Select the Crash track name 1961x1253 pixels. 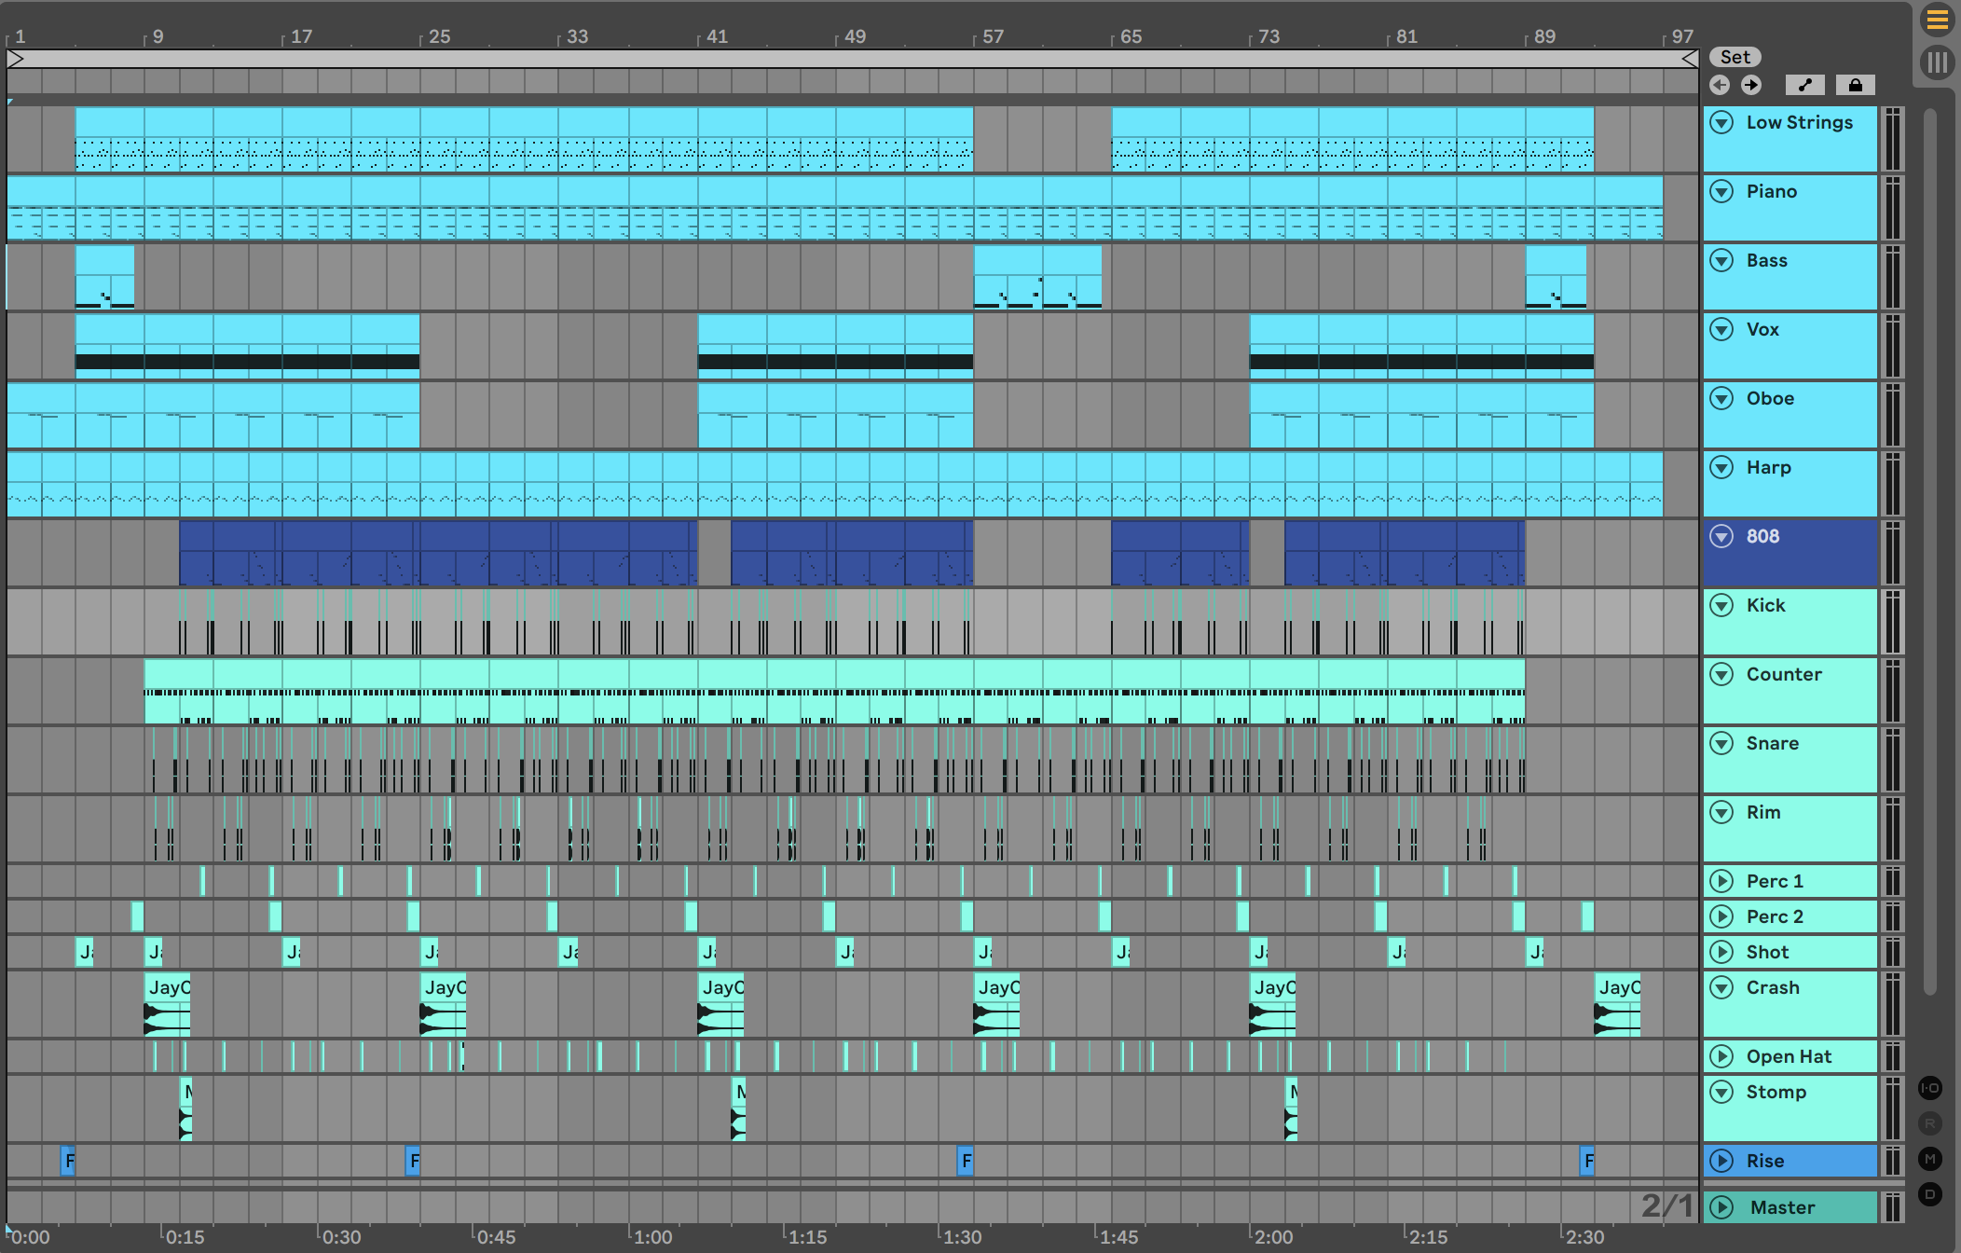(x=1772, y=987)
